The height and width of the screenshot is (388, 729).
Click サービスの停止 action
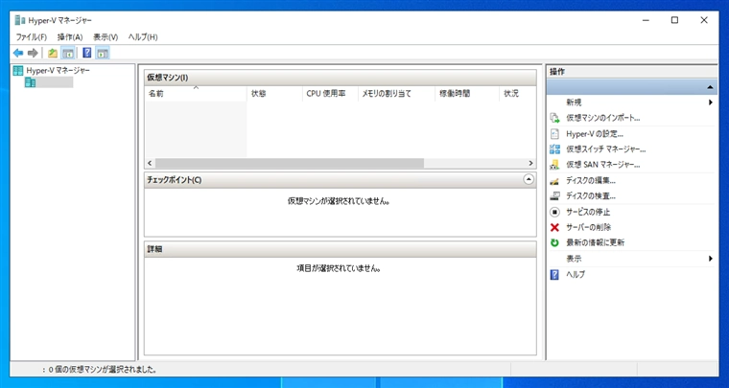pos(588,212)
